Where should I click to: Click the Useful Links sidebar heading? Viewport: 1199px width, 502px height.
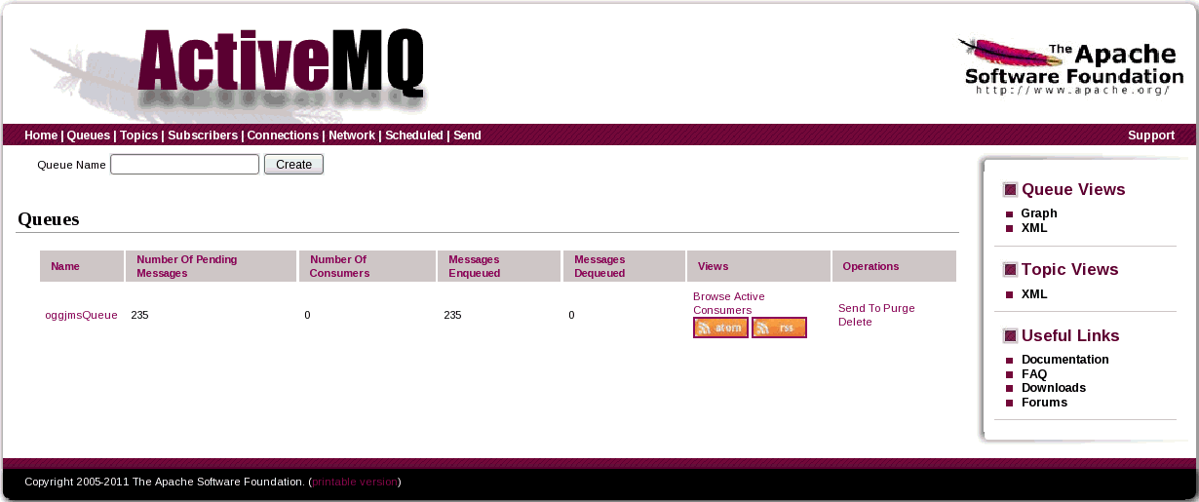click(x=1070, y=335)
